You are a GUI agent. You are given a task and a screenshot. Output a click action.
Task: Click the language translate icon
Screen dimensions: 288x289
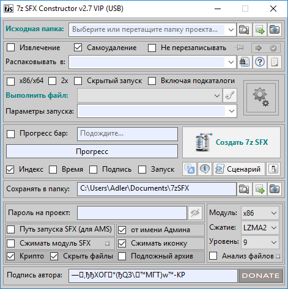tap(190, 169)
